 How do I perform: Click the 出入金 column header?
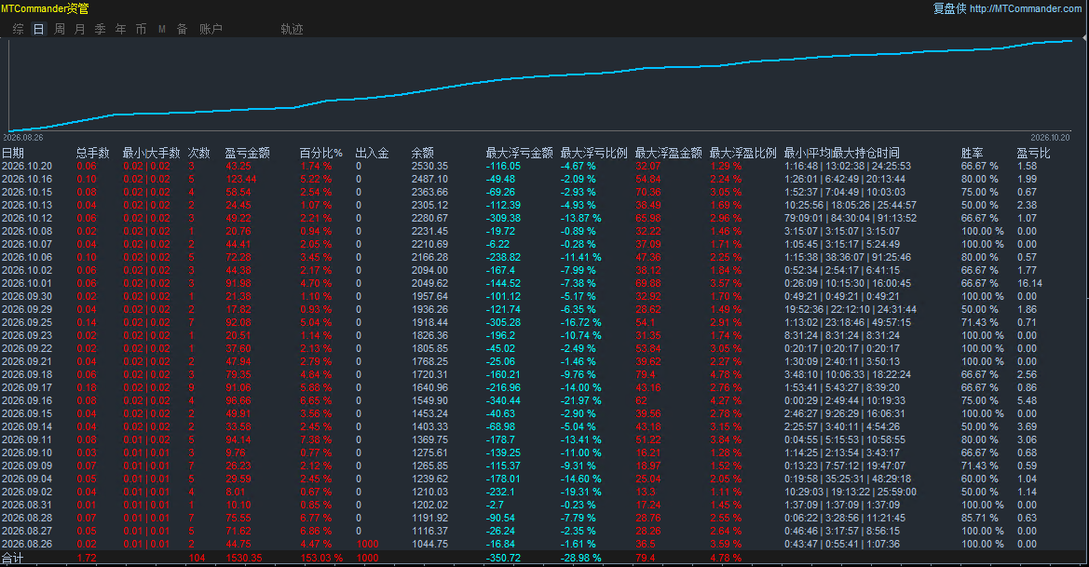point(373,153)
